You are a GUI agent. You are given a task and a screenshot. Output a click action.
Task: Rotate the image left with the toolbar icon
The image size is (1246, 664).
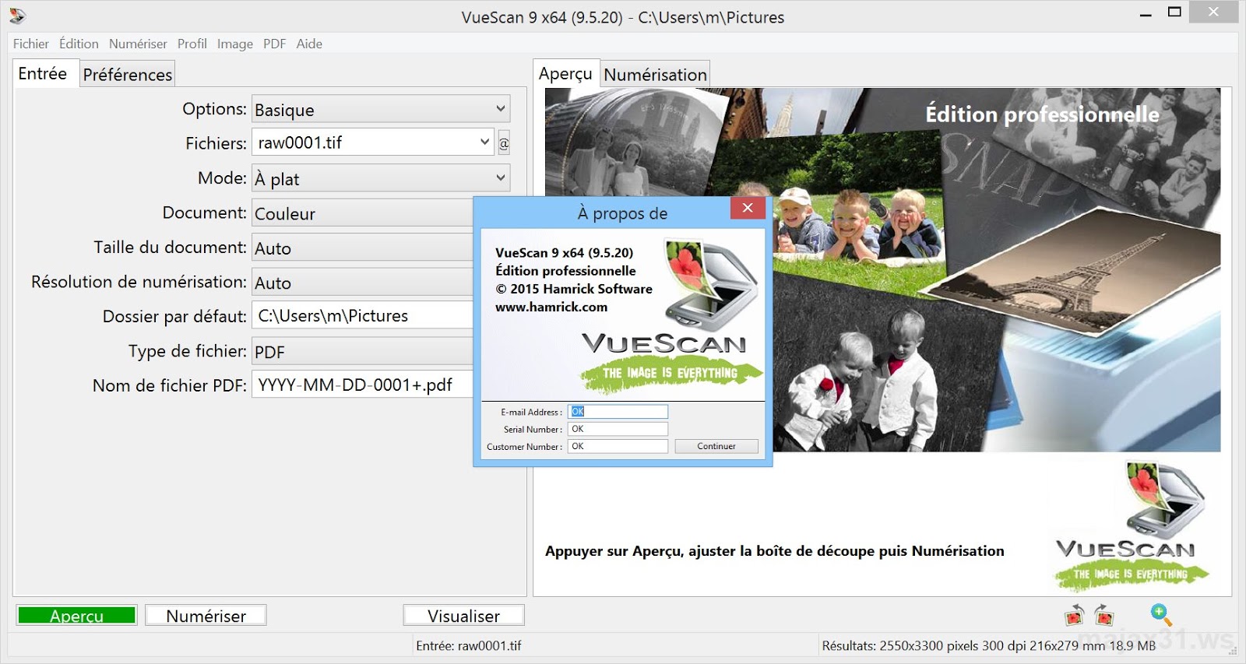pos(1074,615)
